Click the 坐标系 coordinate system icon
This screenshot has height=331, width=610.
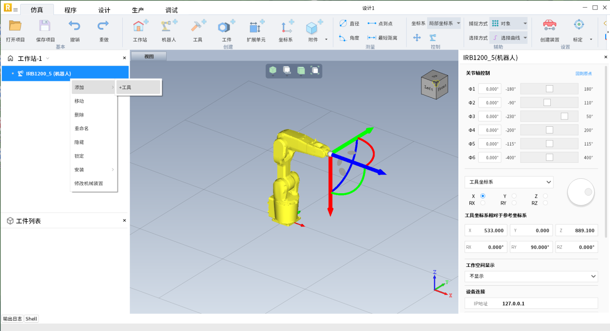point(286,26)
